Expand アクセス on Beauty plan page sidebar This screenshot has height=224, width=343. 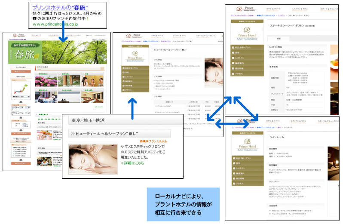click(x=135, y=90)
